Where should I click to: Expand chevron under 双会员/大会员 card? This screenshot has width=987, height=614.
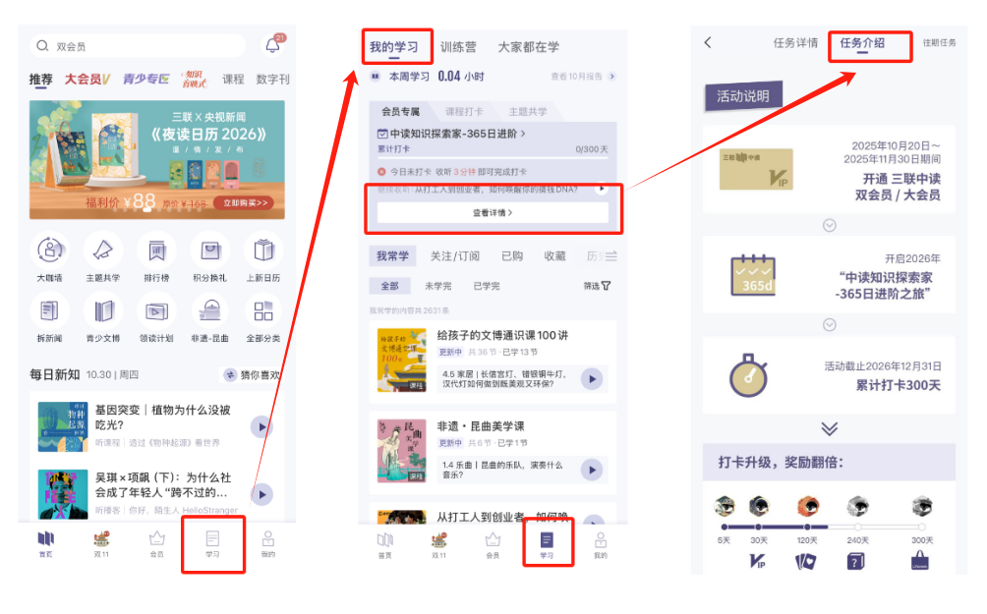pyautogui.click(x=830, y=225)
